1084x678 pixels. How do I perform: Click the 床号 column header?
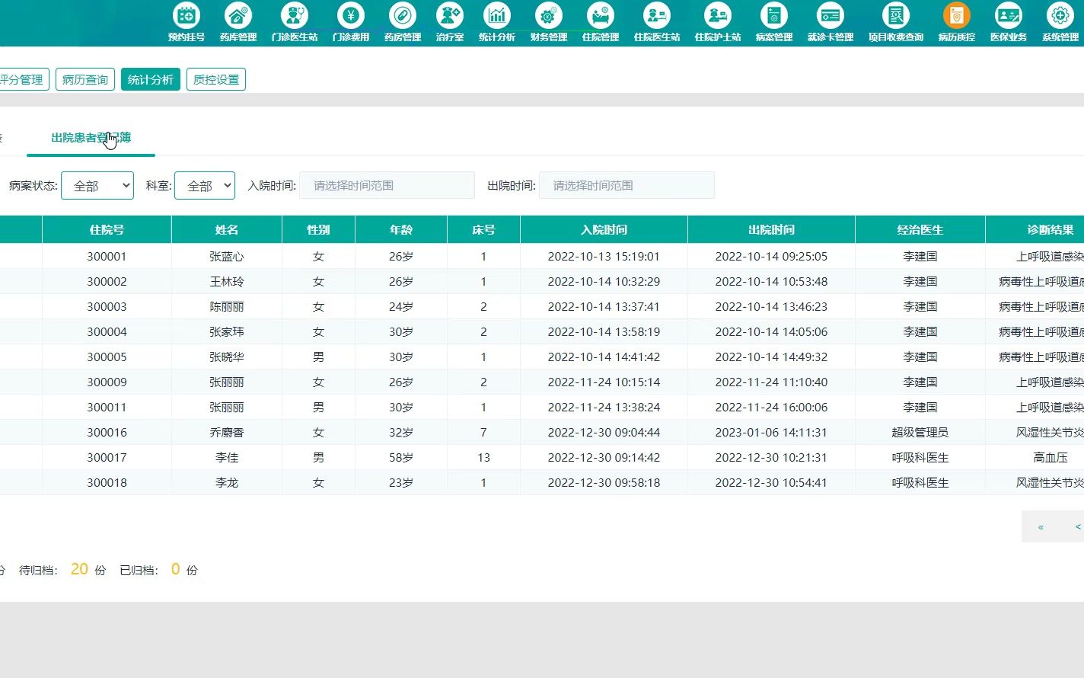(x=483, y=229)
